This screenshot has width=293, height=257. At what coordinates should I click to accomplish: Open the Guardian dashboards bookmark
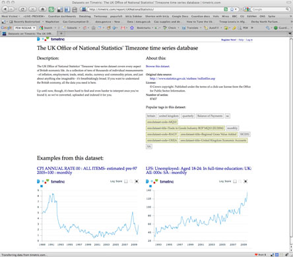point(62,16)
